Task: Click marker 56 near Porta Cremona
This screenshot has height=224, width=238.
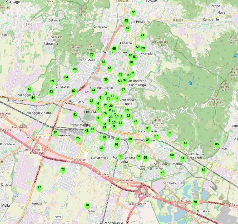Action: pyautogui.click(x=120, y=157)
